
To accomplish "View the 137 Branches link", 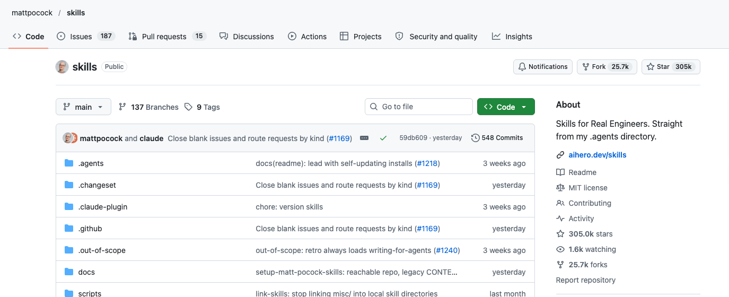I will (x=148, y=107).
